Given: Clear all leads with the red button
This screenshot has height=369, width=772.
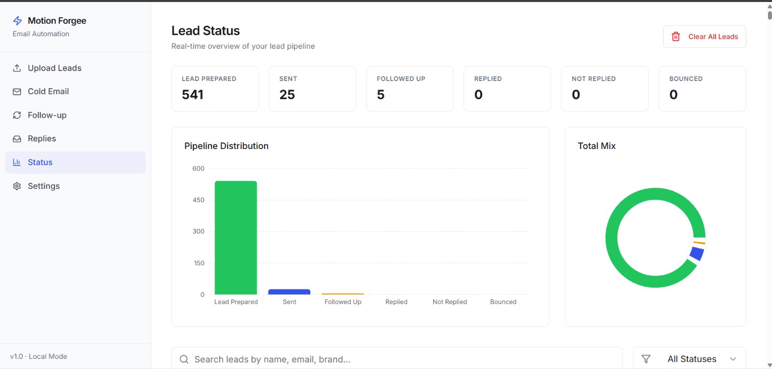Looking at the screenshot, I should [x=704, y=37].
